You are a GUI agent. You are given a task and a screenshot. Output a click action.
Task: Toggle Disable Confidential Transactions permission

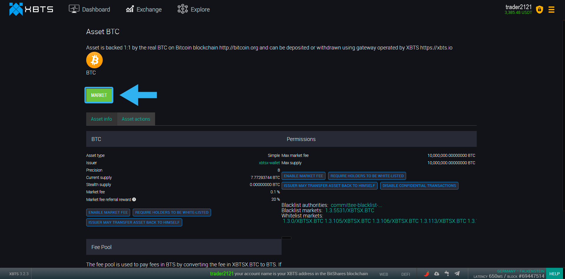pos(419,186)
